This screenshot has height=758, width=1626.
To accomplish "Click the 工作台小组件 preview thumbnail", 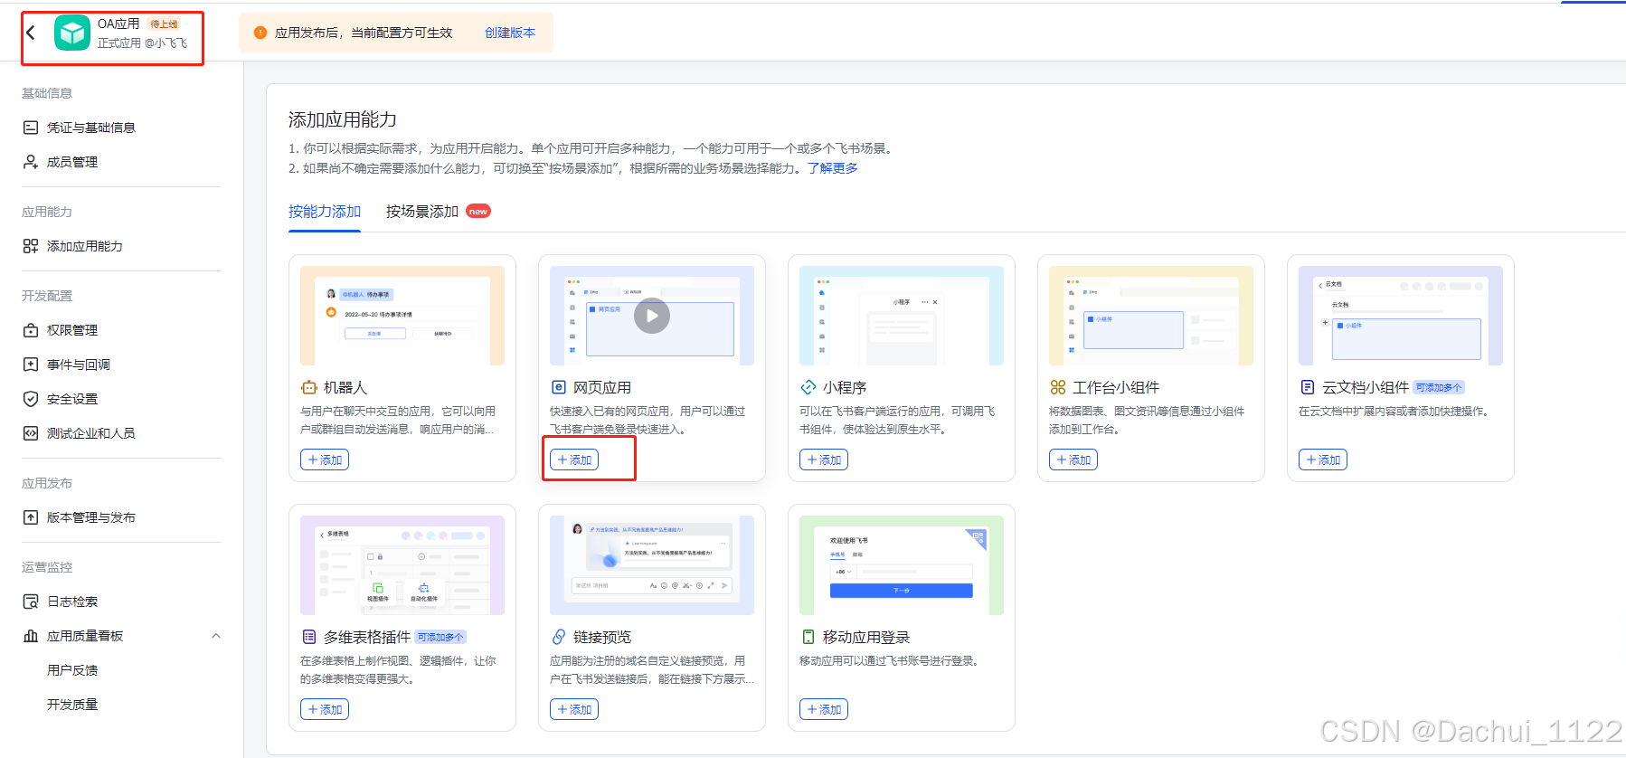I will pyautogui.click(x=1151, y=316).
